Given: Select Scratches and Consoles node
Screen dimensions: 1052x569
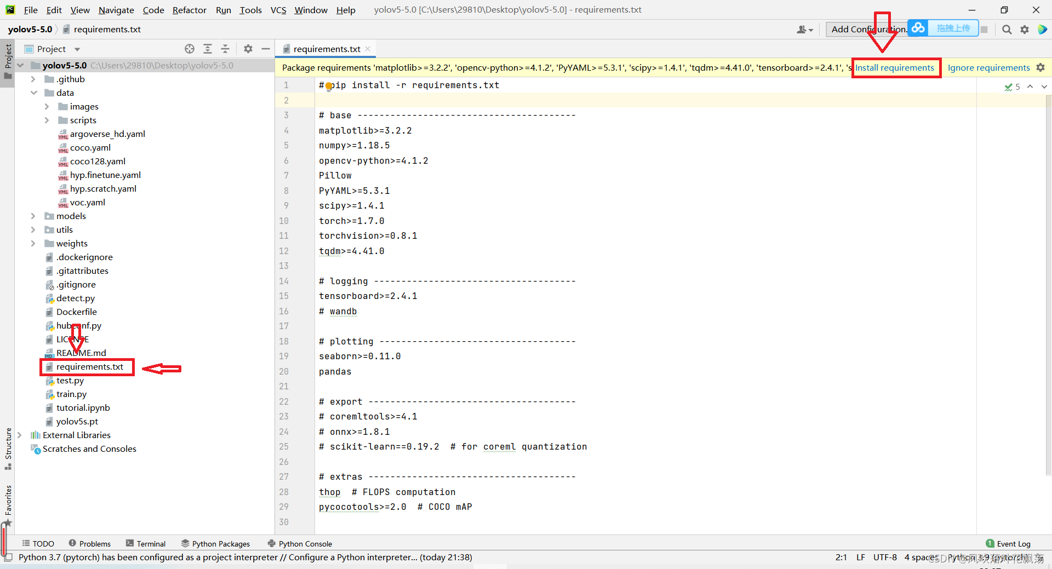Looking at the screenshot, I should point(89,449).
